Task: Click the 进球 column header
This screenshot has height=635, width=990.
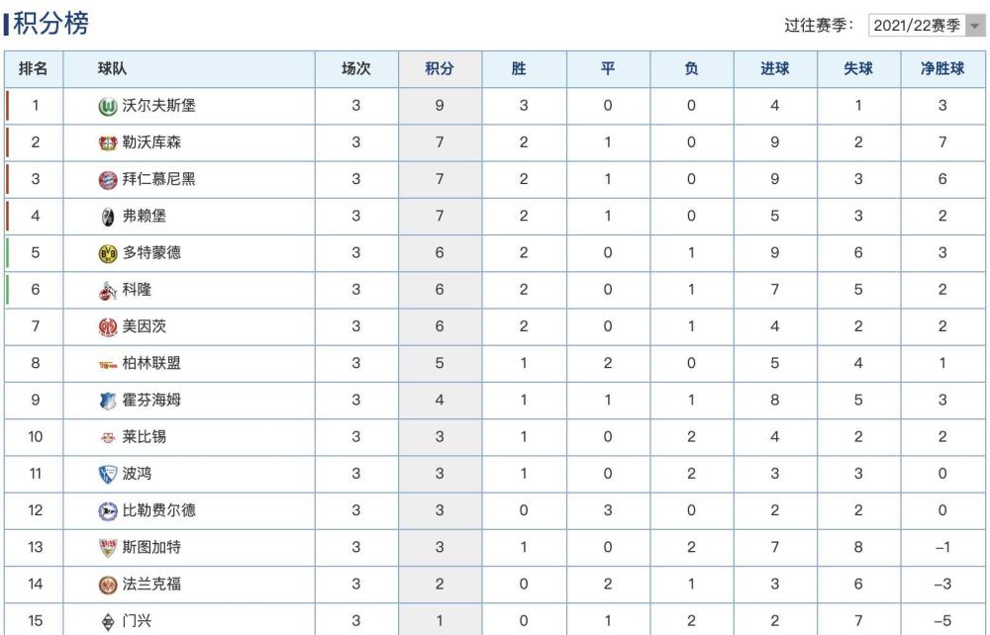Action: (775, 68)
